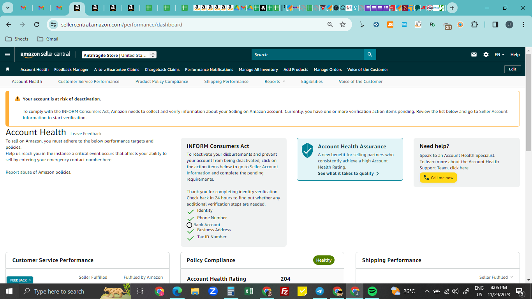Open Feedback Manager in the favorites bar
Screen dimensions: 532x299
coord(71,69)
